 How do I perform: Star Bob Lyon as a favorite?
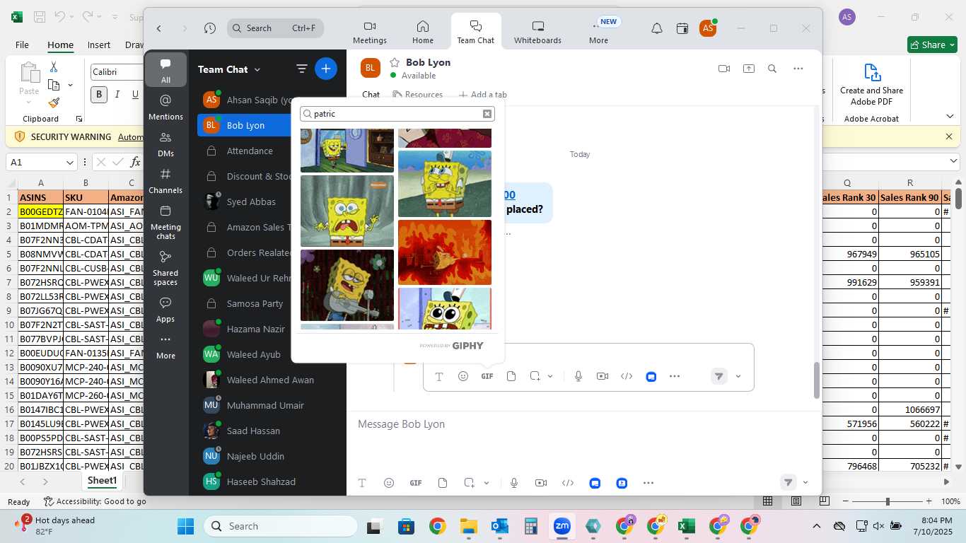point(395,62)
